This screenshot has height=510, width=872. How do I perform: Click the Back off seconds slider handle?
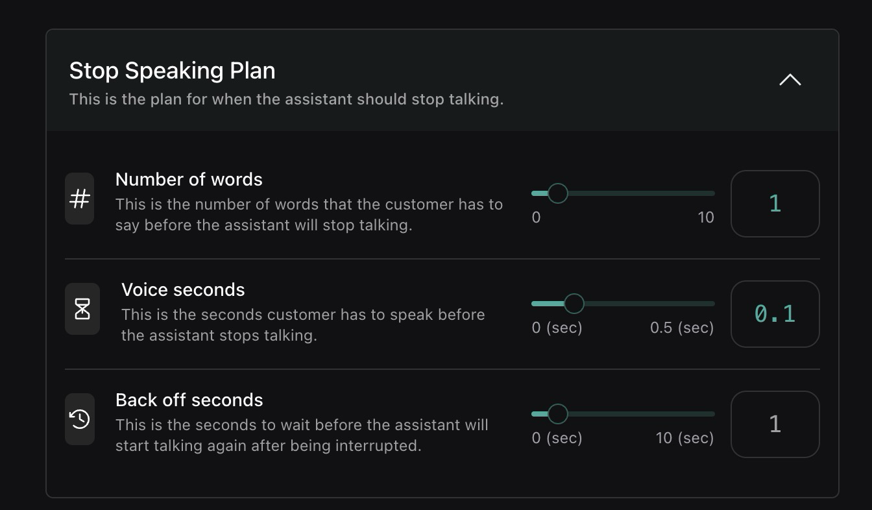pos(557,414)
